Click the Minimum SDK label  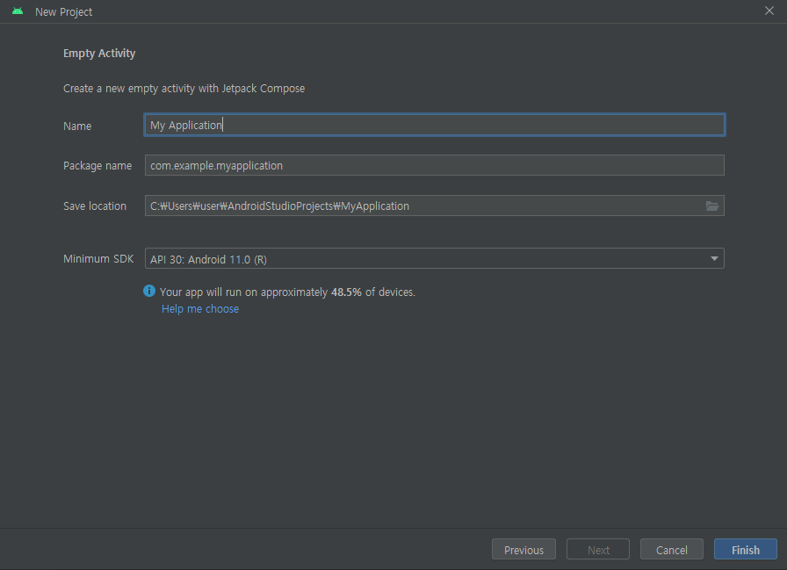(98, 259)
